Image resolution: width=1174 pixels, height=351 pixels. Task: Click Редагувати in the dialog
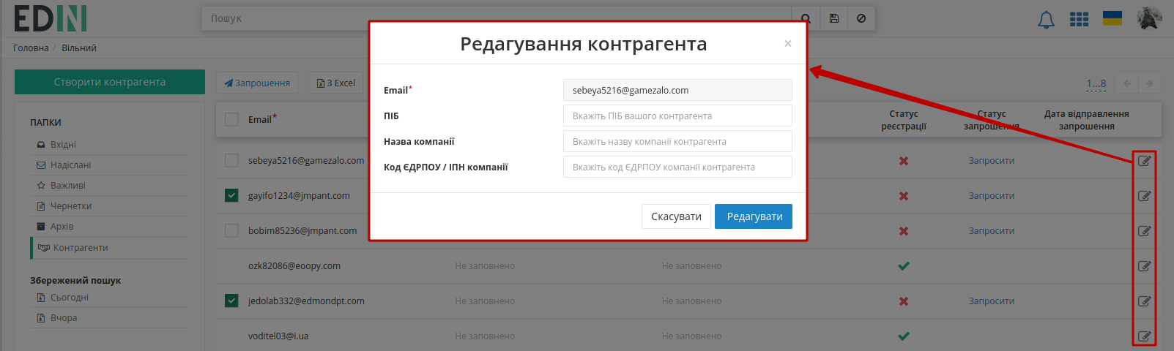[754, 216]
